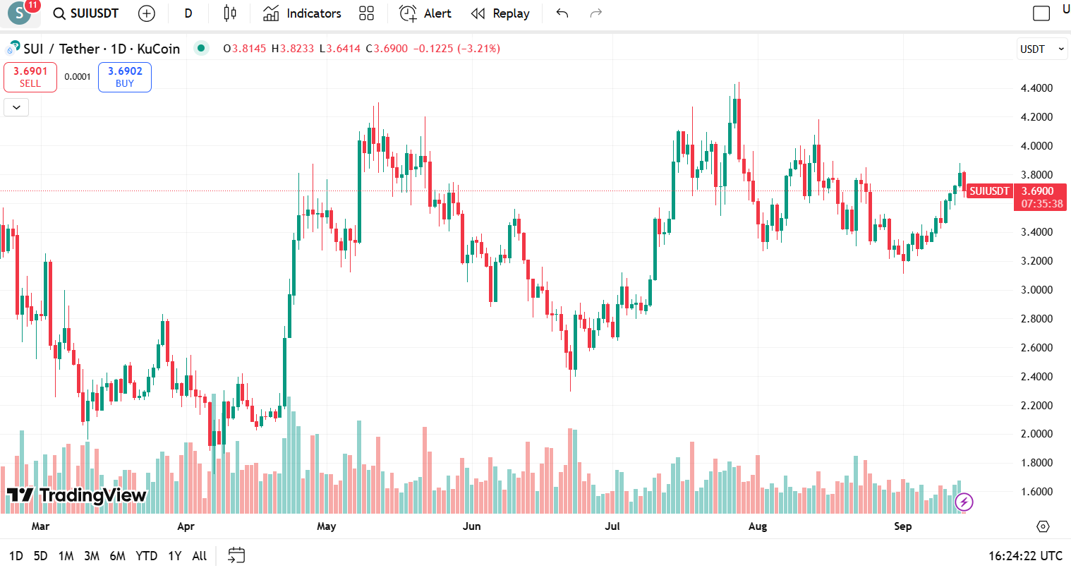
Task: Expand the USDT currency dropdown
Action: click(x=1041, y=49)
